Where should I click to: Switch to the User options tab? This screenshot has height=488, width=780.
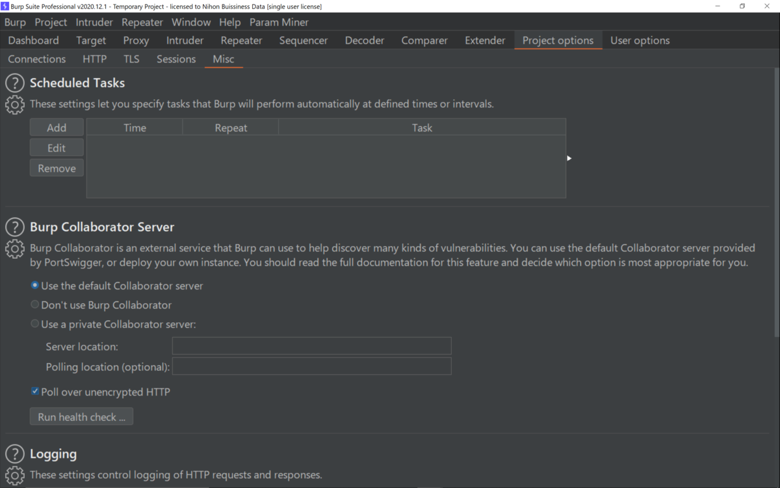click(640, 40)
